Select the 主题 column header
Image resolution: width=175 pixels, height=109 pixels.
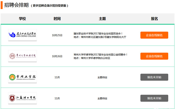(x=102, y=19)
